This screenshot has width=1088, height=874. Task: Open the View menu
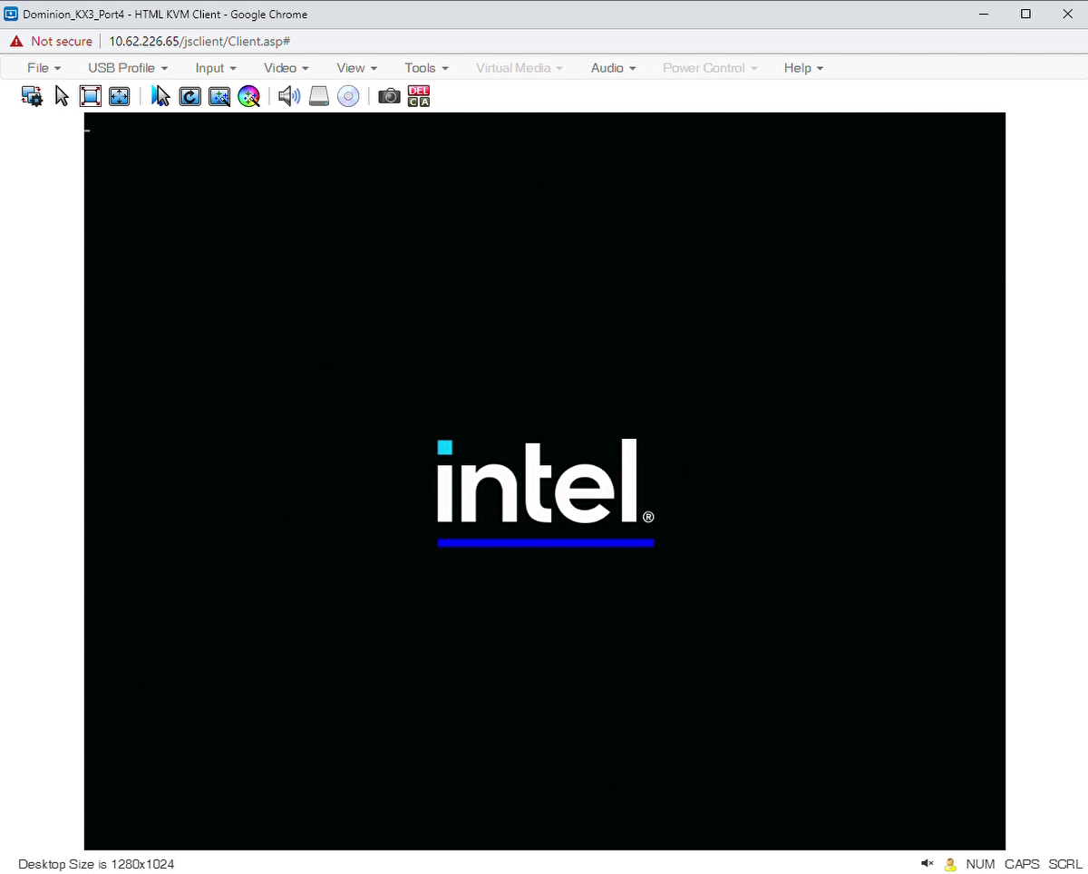(x=357, y=68)
